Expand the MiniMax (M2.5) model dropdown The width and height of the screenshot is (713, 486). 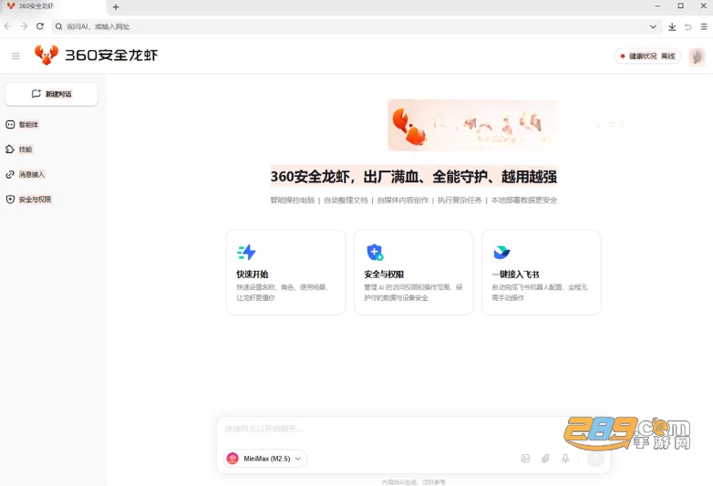(265, 459)
